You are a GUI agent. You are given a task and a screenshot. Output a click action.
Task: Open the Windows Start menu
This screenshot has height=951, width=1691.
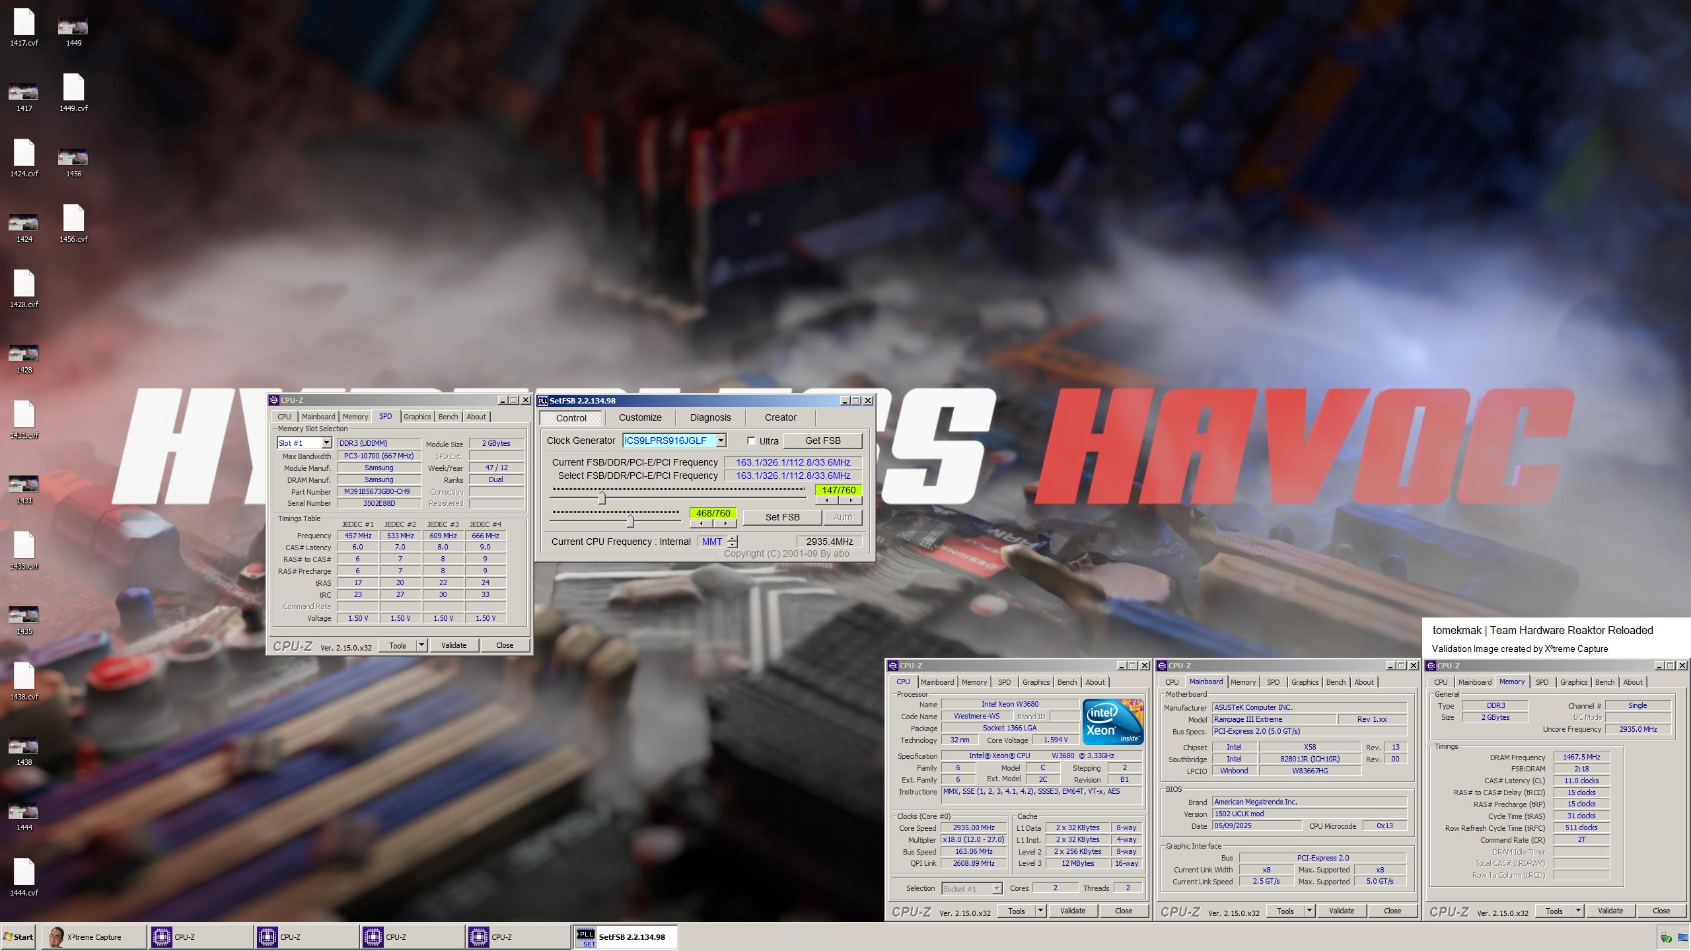[18, 936]
